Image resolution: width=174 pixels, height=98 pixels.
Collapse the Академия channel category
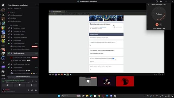click(x=14, y=25)
